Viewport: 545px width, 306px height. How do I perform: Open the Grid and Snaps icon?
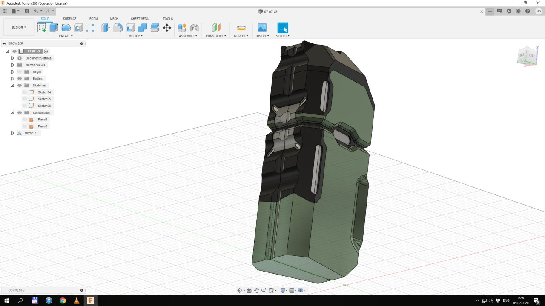point(292,290)
